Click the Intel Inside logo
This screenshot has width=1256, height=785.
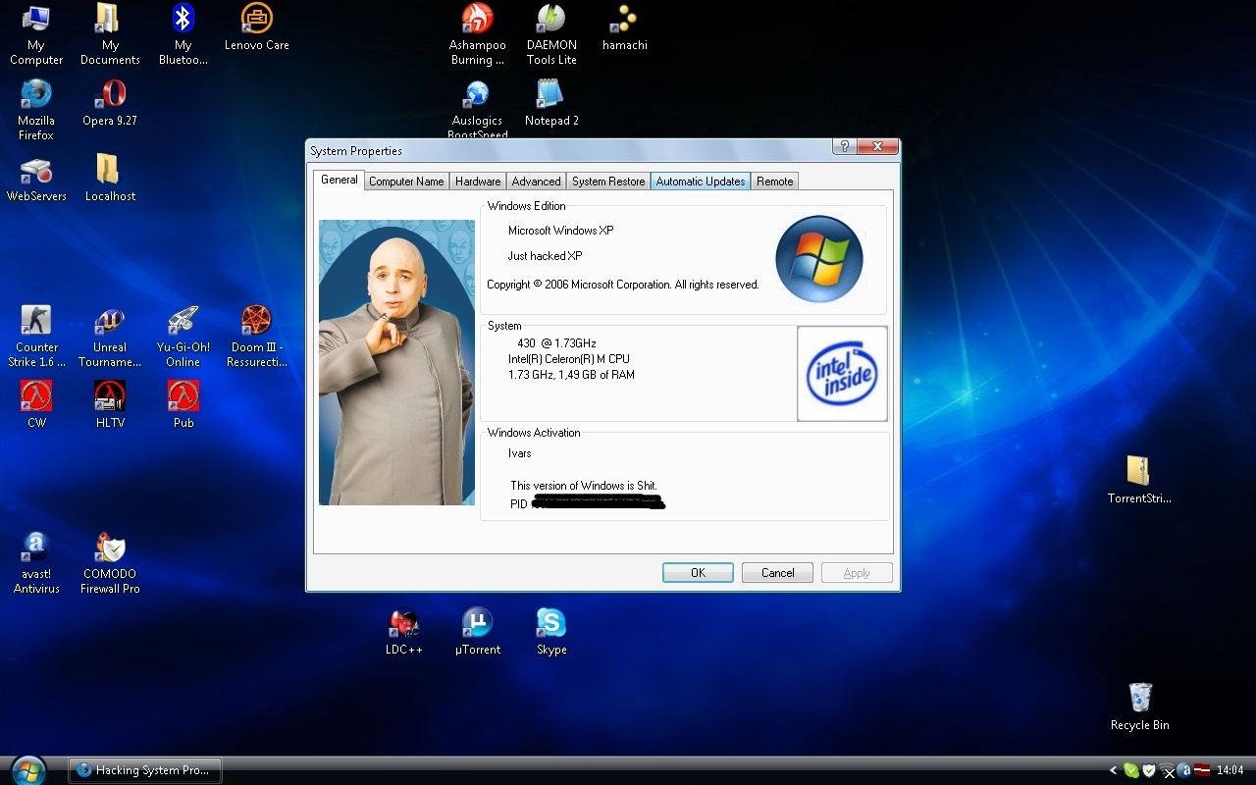tap(842, 374)
